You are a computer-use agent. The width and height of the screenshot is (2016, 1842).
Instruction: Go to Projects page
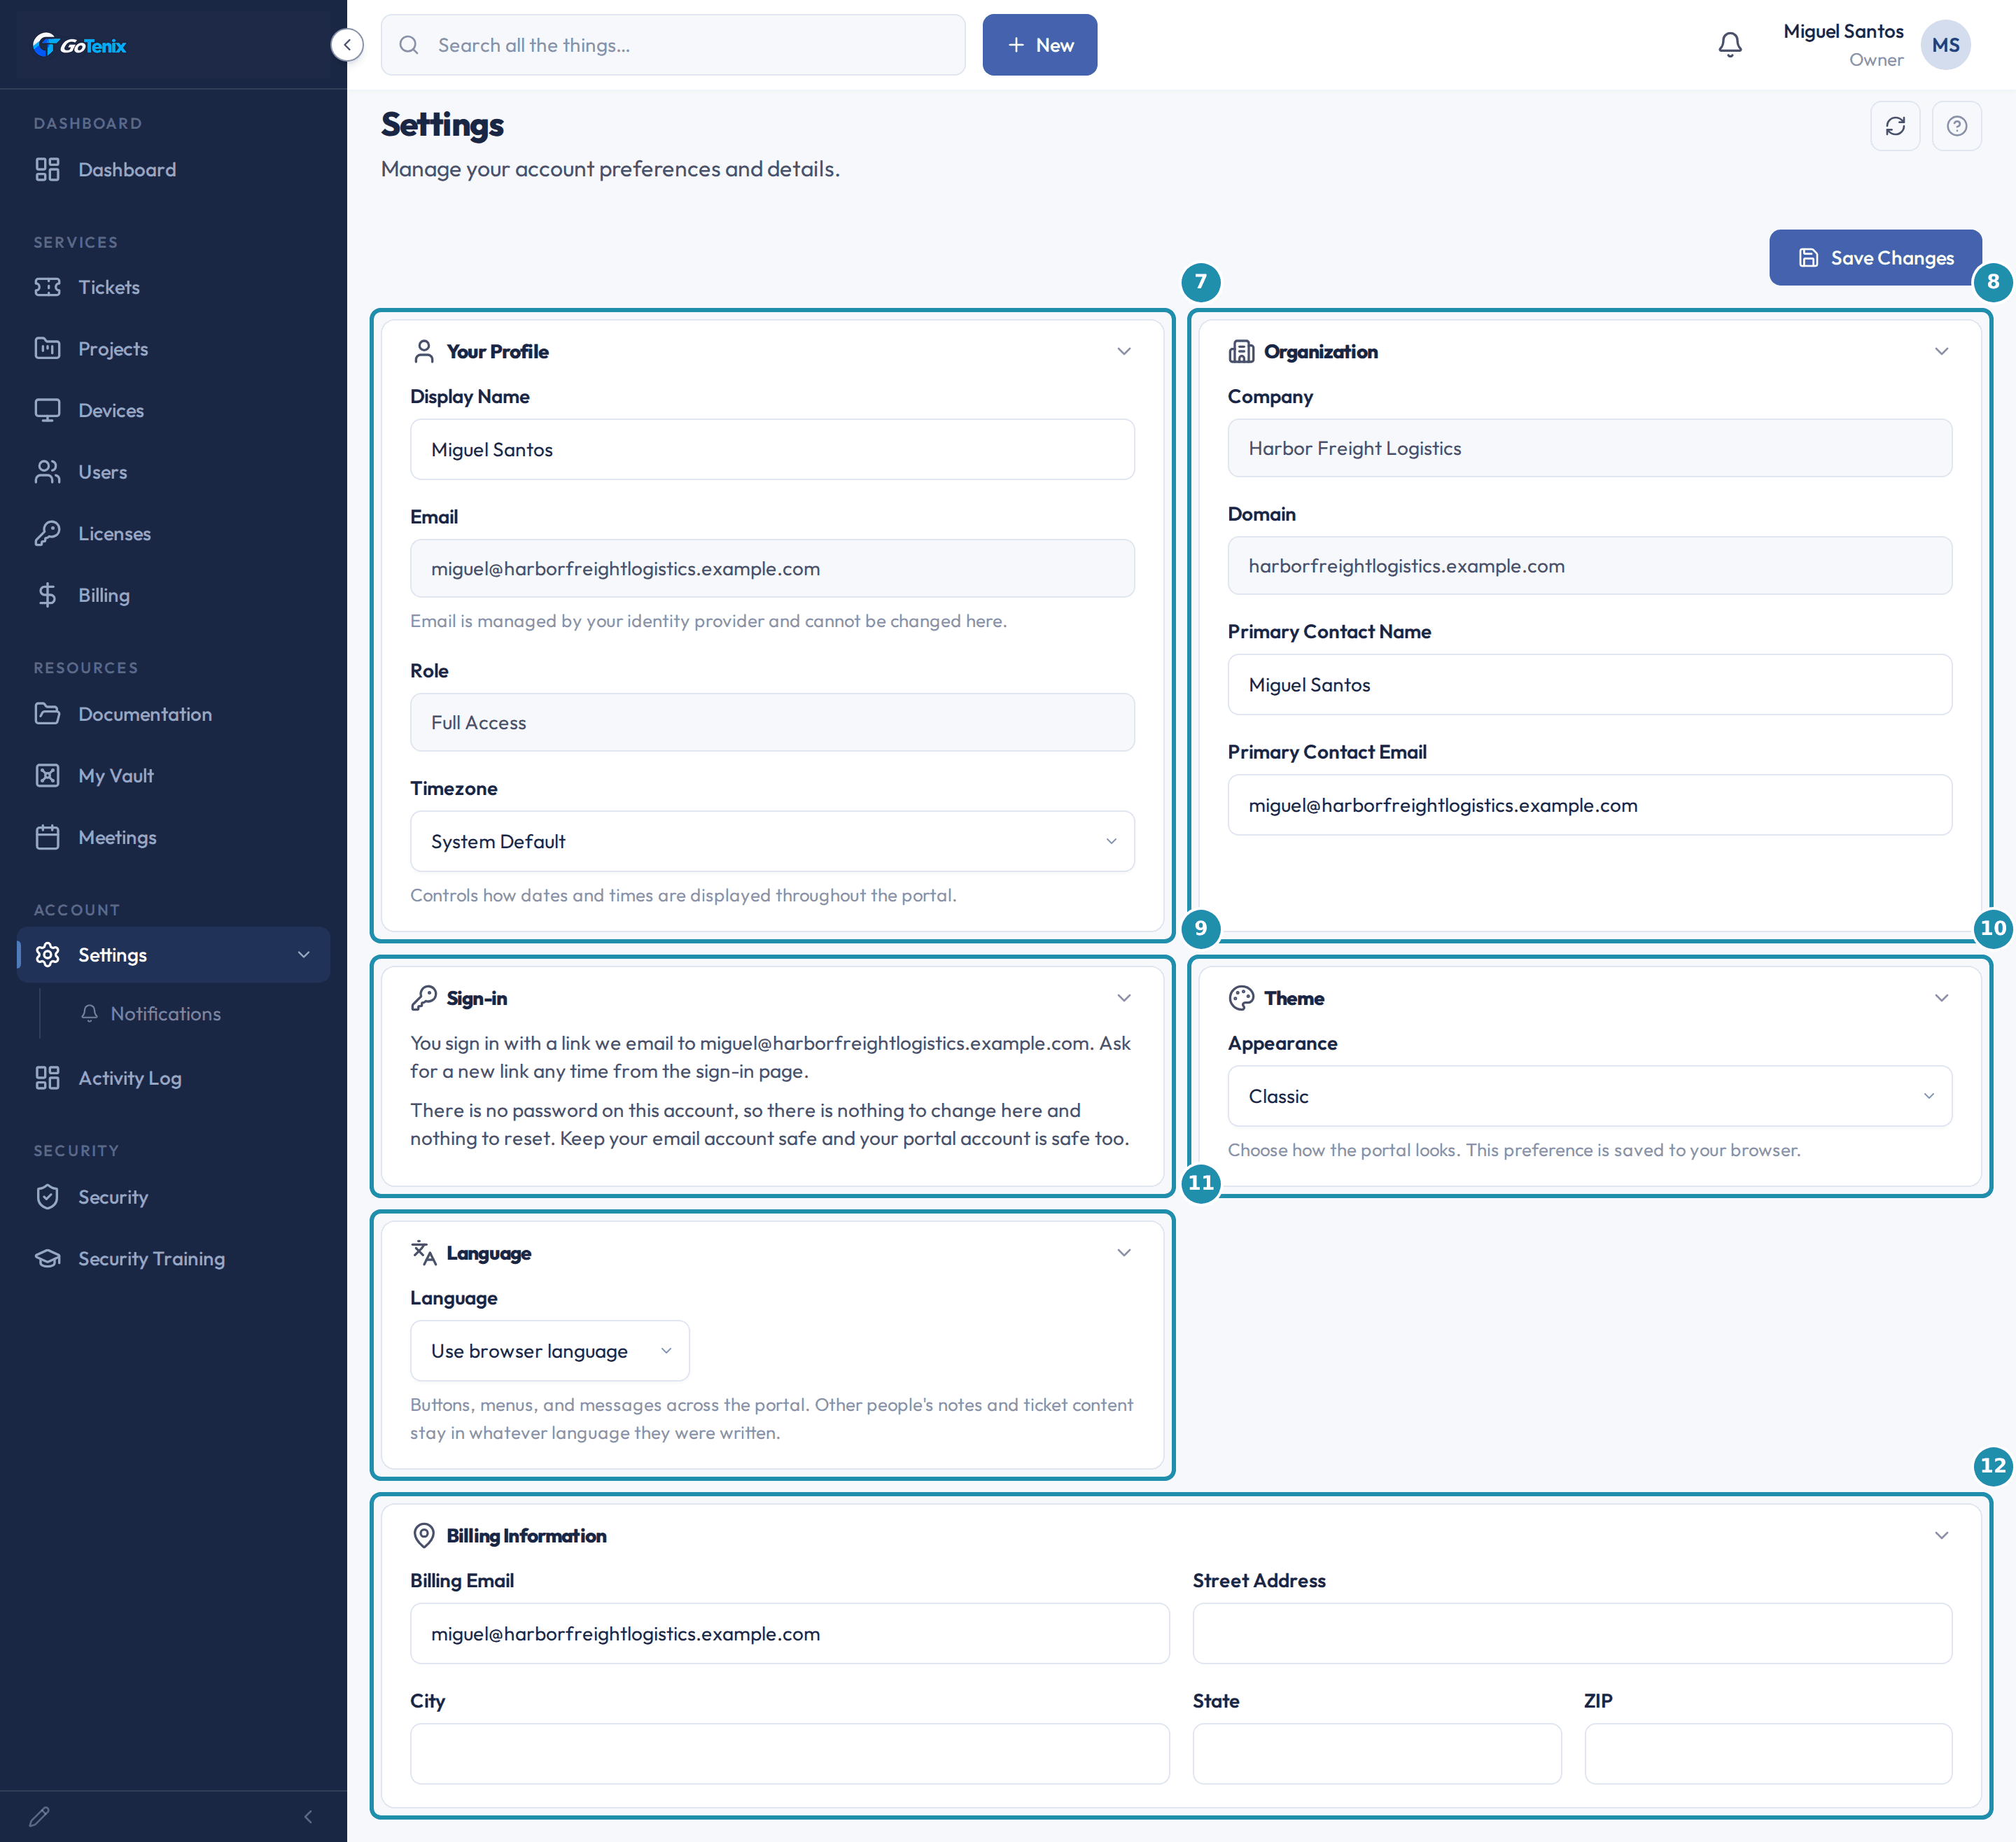click(x=173, y=349)
